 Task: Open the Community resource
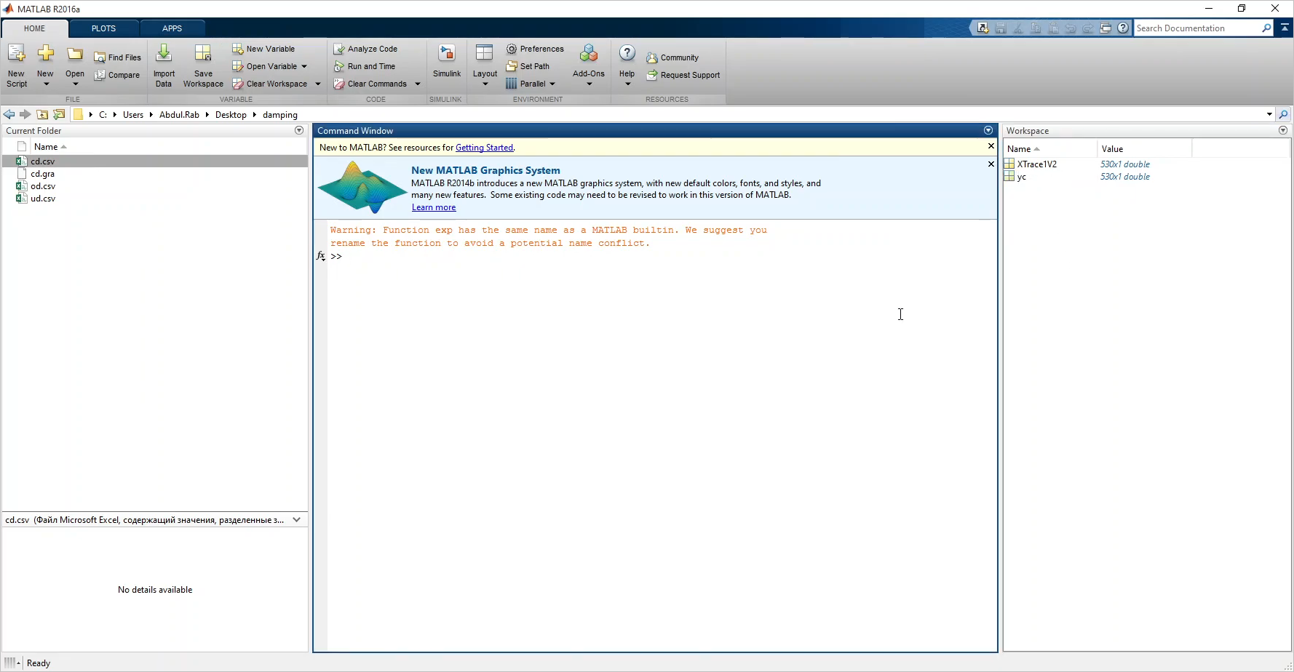pos(672,57)
